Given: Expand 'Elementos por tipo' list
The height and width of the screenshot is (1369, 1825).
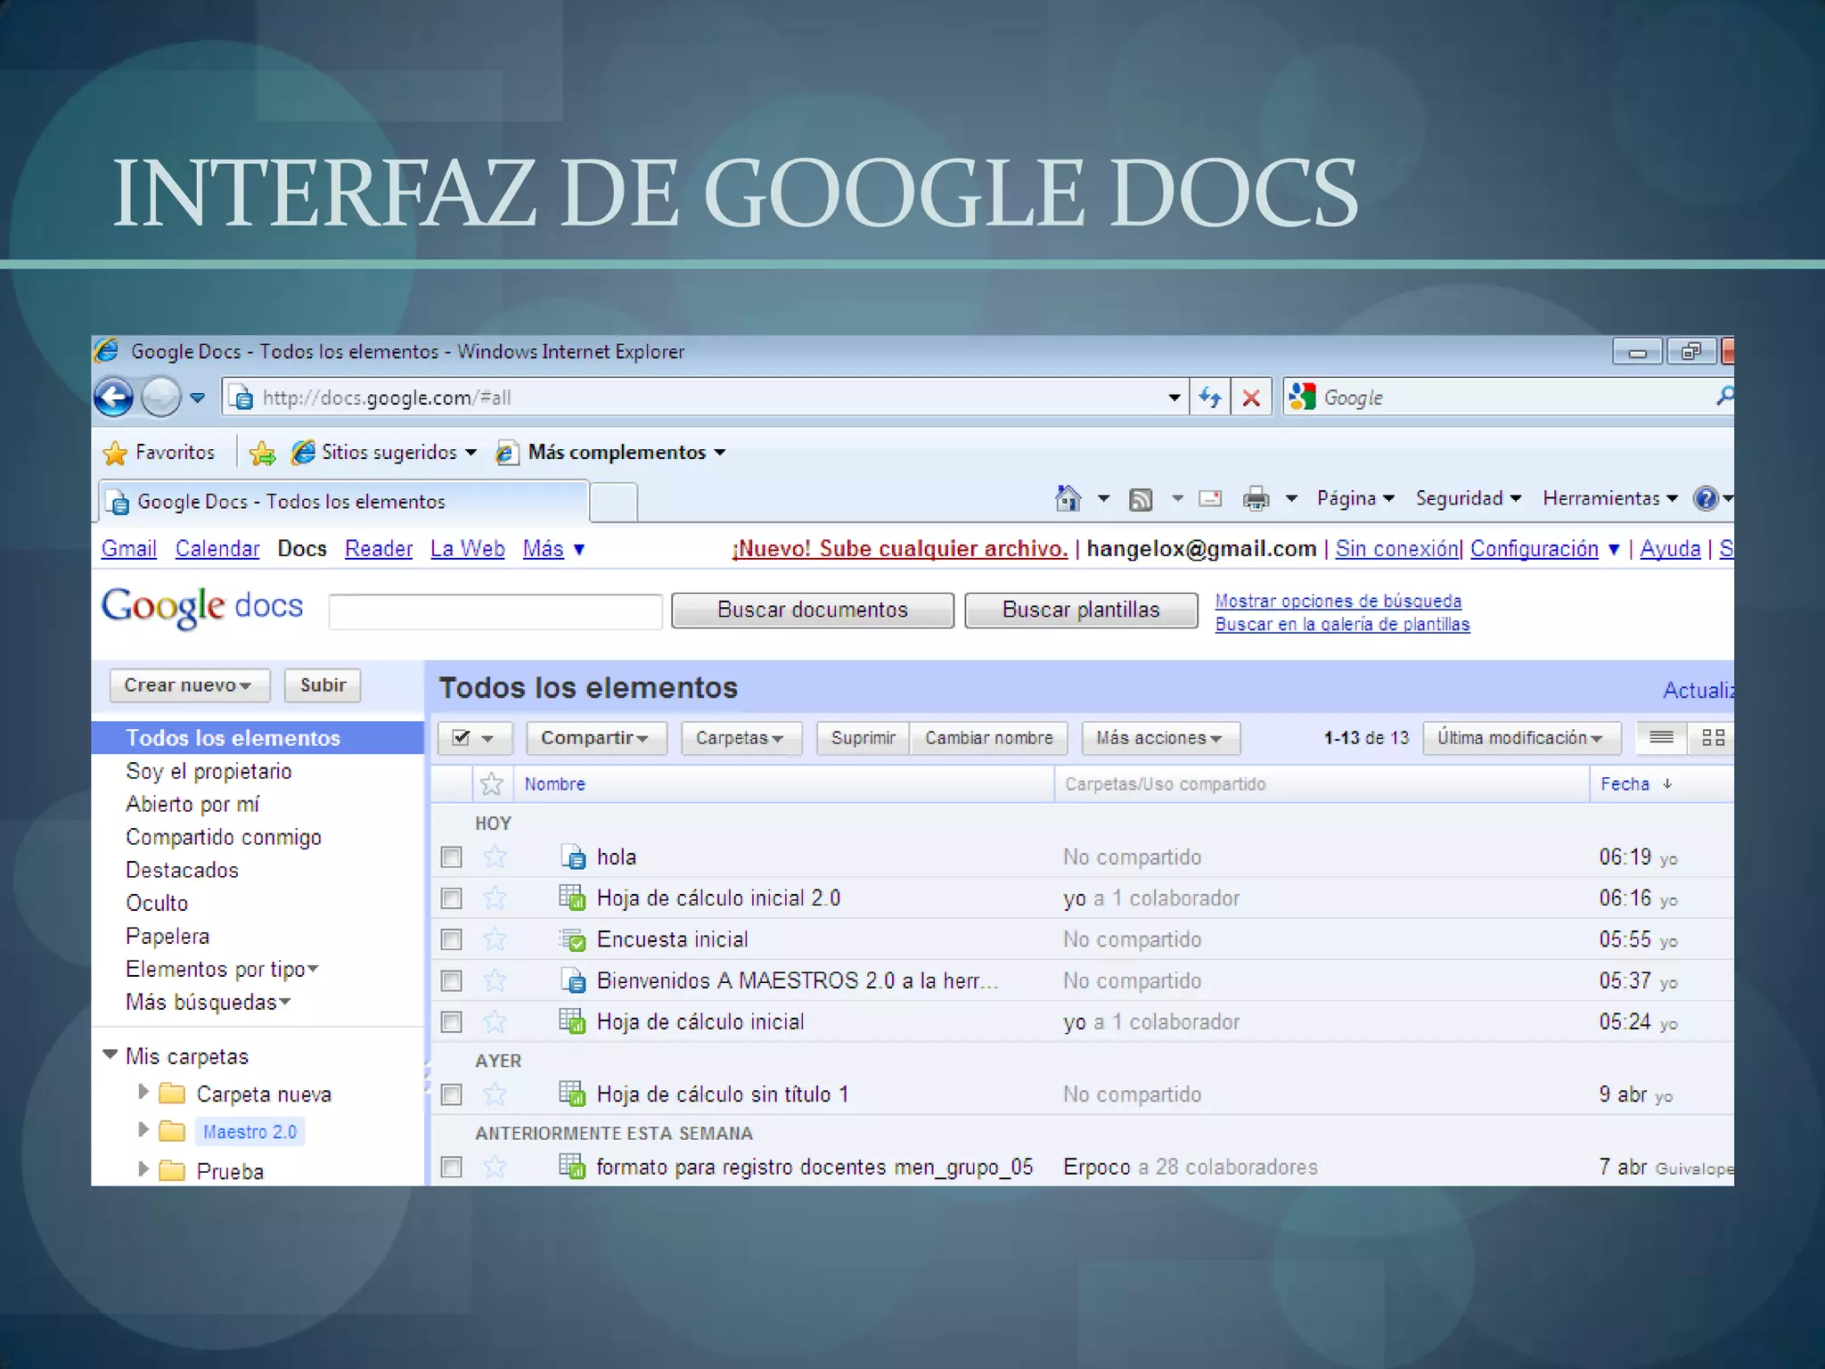Looking at the screenshot, I should click(222, 969).
